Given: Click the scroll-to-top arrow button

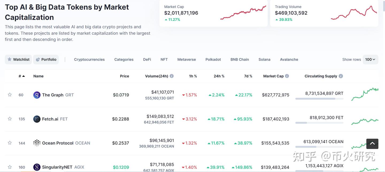Looking at the screenshot, I should [372, 144].
